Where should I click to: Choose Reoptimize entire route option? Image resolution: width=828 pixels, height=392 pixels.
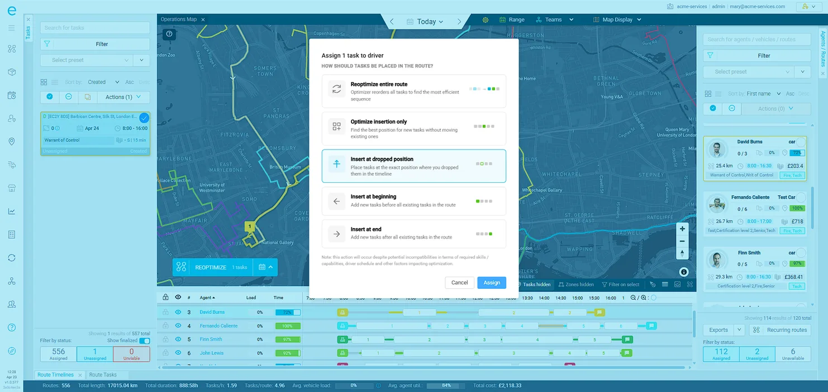pyautogui.click(x=414, y=91)
